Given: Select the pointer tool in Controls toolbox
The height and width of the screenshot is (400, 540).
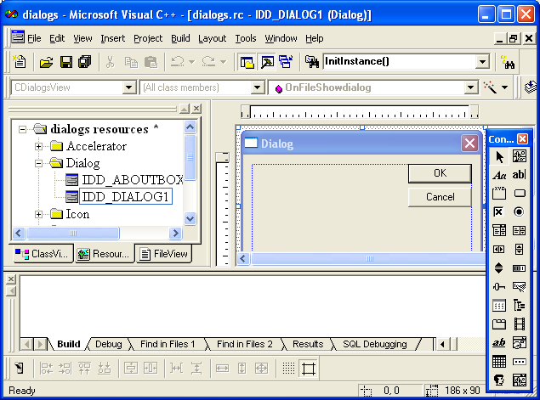Looking at the screenshot, I should pyautogui.click(x=499, y=157).
